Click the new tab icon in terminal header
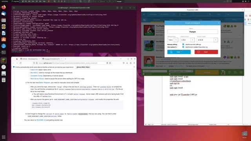This screenshot has width=251, height=141. click(14, 8)
